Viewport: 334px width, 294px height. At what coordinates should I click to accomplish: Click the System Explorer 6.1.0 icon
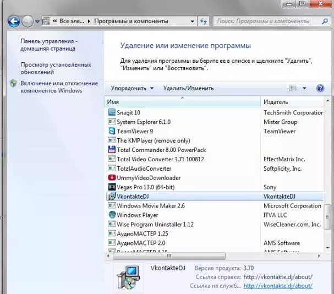tap(112, 122)
